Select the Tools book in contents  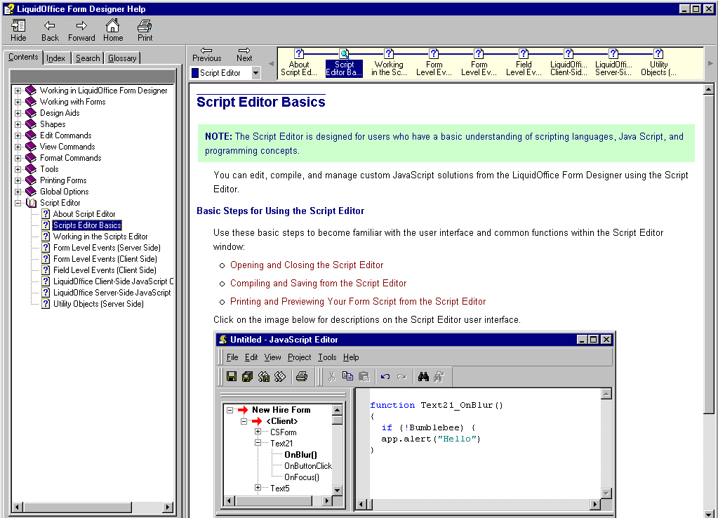(49, 169)
